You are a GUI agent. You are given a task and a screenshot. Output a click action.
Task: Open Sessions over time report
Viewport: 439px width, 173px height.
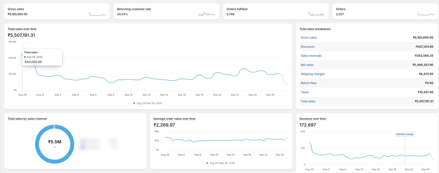[x=313, y=119]
